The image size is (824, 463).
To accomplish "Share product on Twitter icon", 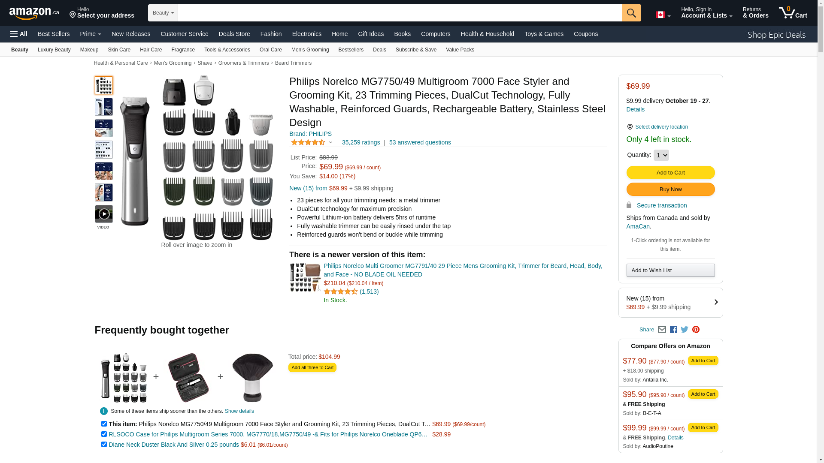I will [685, 330].
